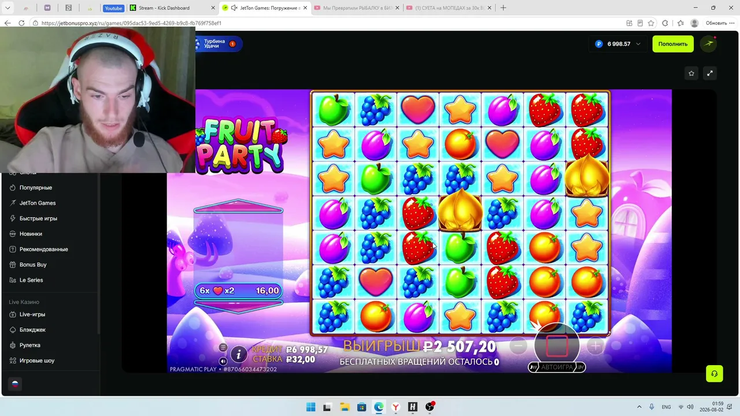Open the browser profile avatar
The width and height of the screenshot is (740, 416).
694,23
